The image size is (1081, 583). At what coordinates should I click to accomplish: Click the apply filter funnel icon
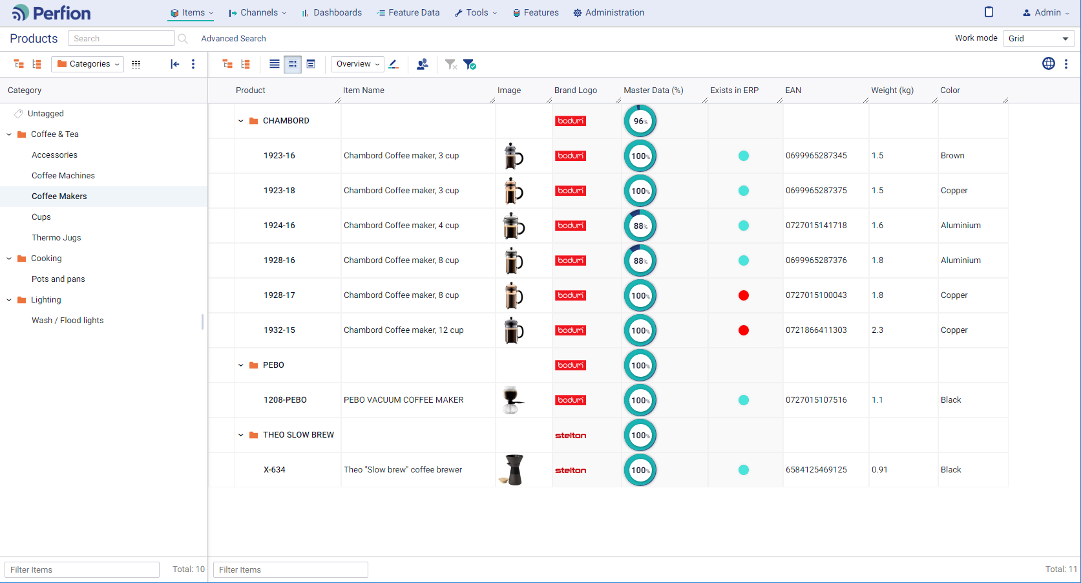(x=470, y=64)
